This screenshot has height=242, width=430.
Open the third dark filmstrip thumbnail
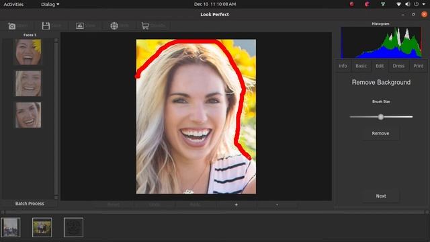[x=73, y=227]
